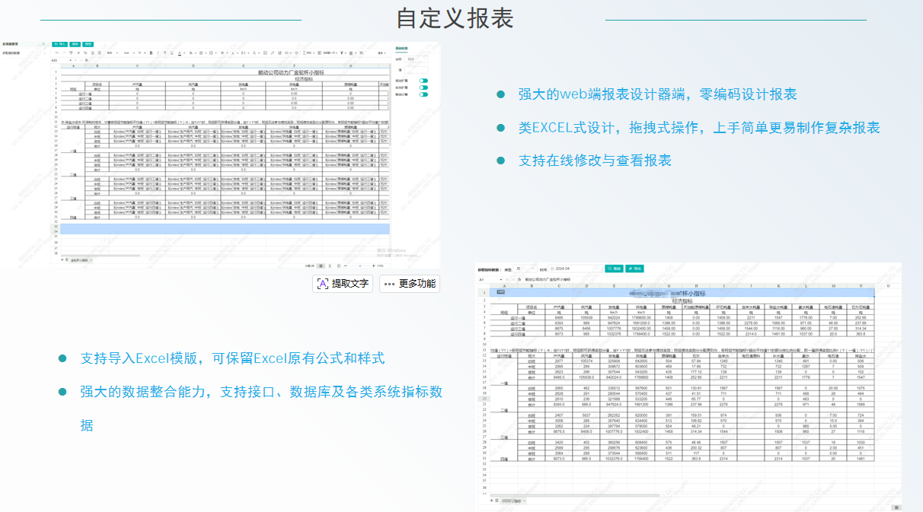Open the 类型 type dropdown in report viewer

(x=524, y=269)
